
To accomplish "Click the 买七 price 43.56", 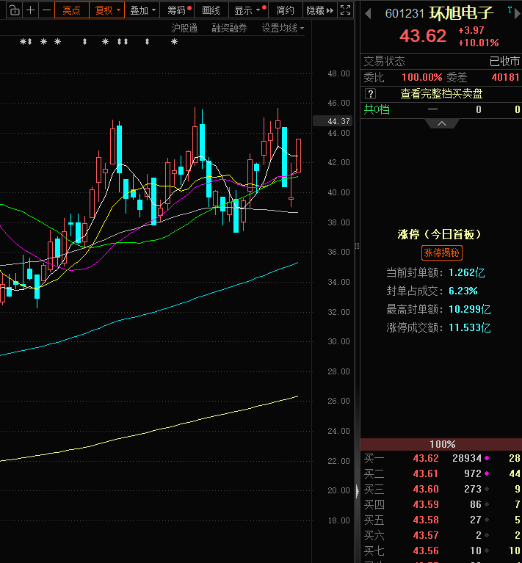I will [x=426, y=551].
